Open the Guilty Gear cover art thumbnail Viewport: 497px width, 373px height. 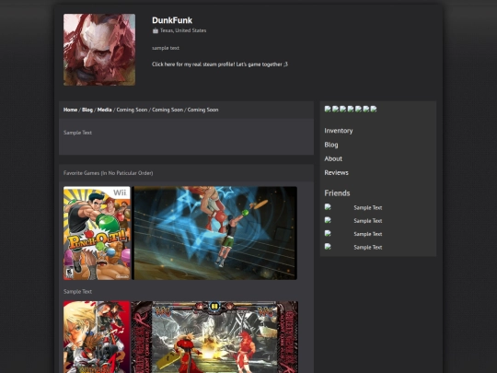tap(97, 337)
